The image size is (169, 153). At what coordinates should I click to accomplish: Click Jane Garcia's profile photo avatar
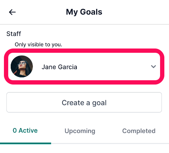[x=22, y=66]
